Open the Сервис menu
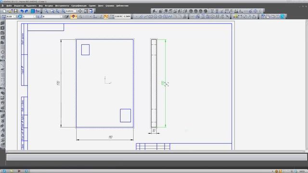The image size is (308, 173). coord(92,6)
